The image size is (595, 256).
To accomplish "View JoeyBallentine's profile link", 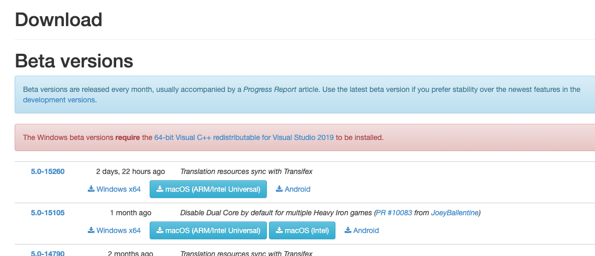I will (454, 213).
